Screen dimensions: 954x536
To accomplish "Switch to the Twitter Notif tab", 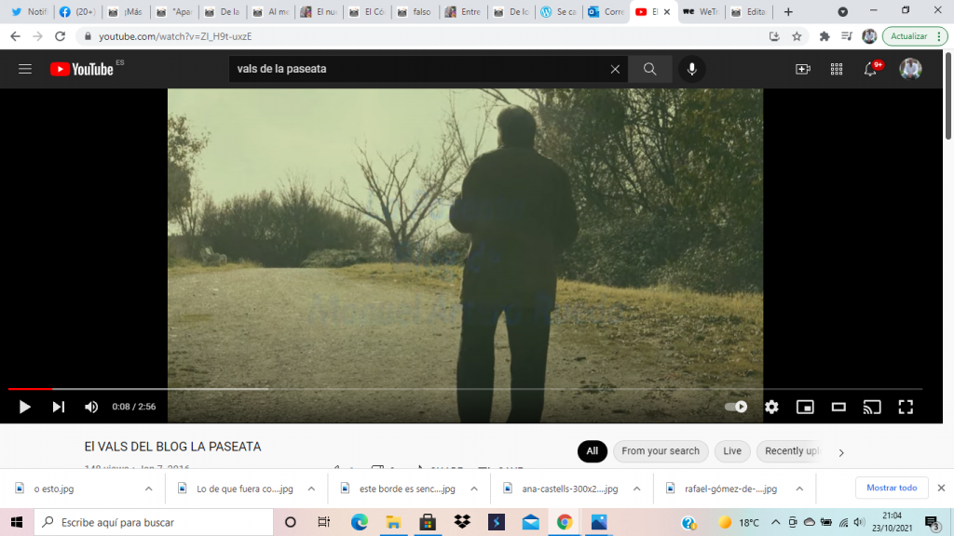I will click(x=29, y=11).
